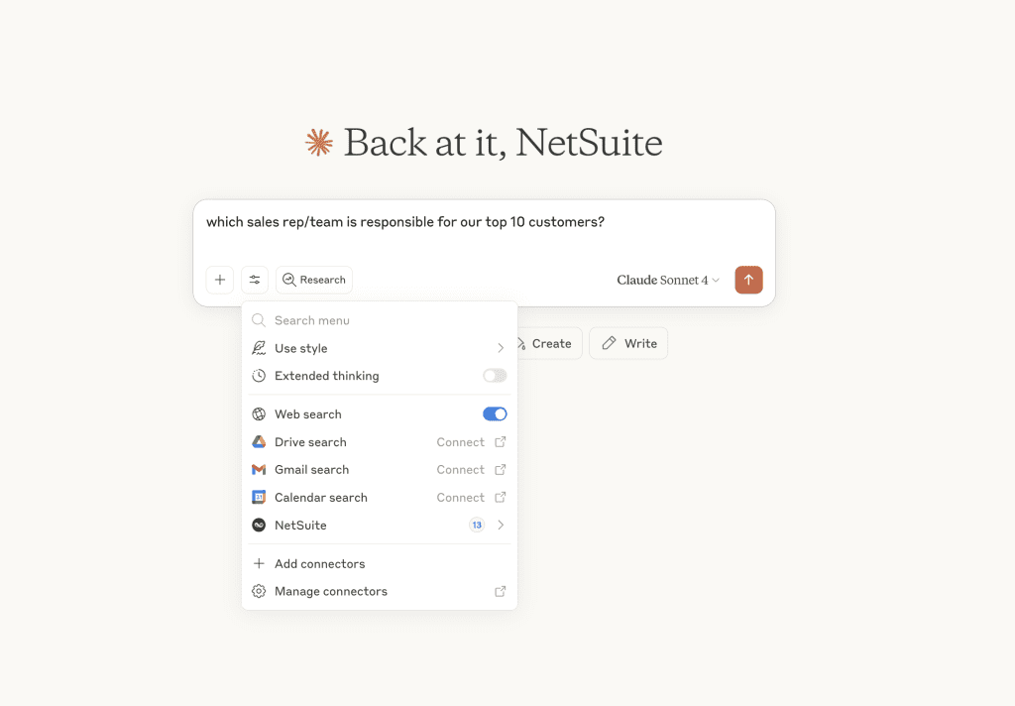Select the Drive search connector icon
The image size is (1015, 706).
(260, 441)
